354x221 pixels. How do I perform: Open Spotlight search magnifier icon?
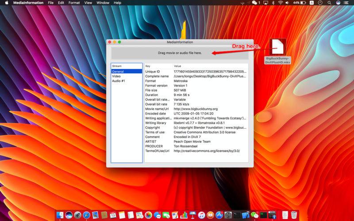(x=329, y=3)
